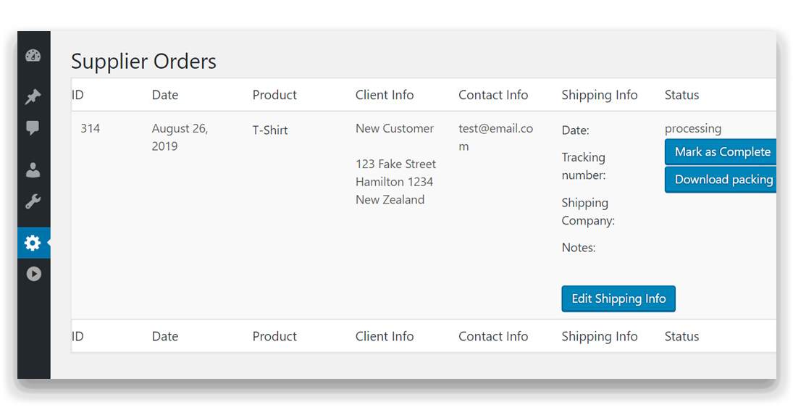Edit Shipping Info for order 314
Image resolution: width=793 pixels, height=410 pixels.
[x=618, y=298]
